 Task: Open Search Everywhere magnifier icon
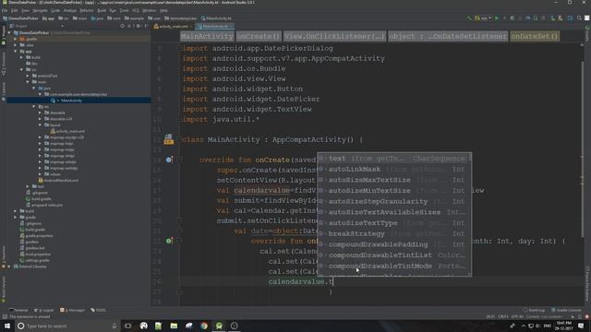[579, 18]
